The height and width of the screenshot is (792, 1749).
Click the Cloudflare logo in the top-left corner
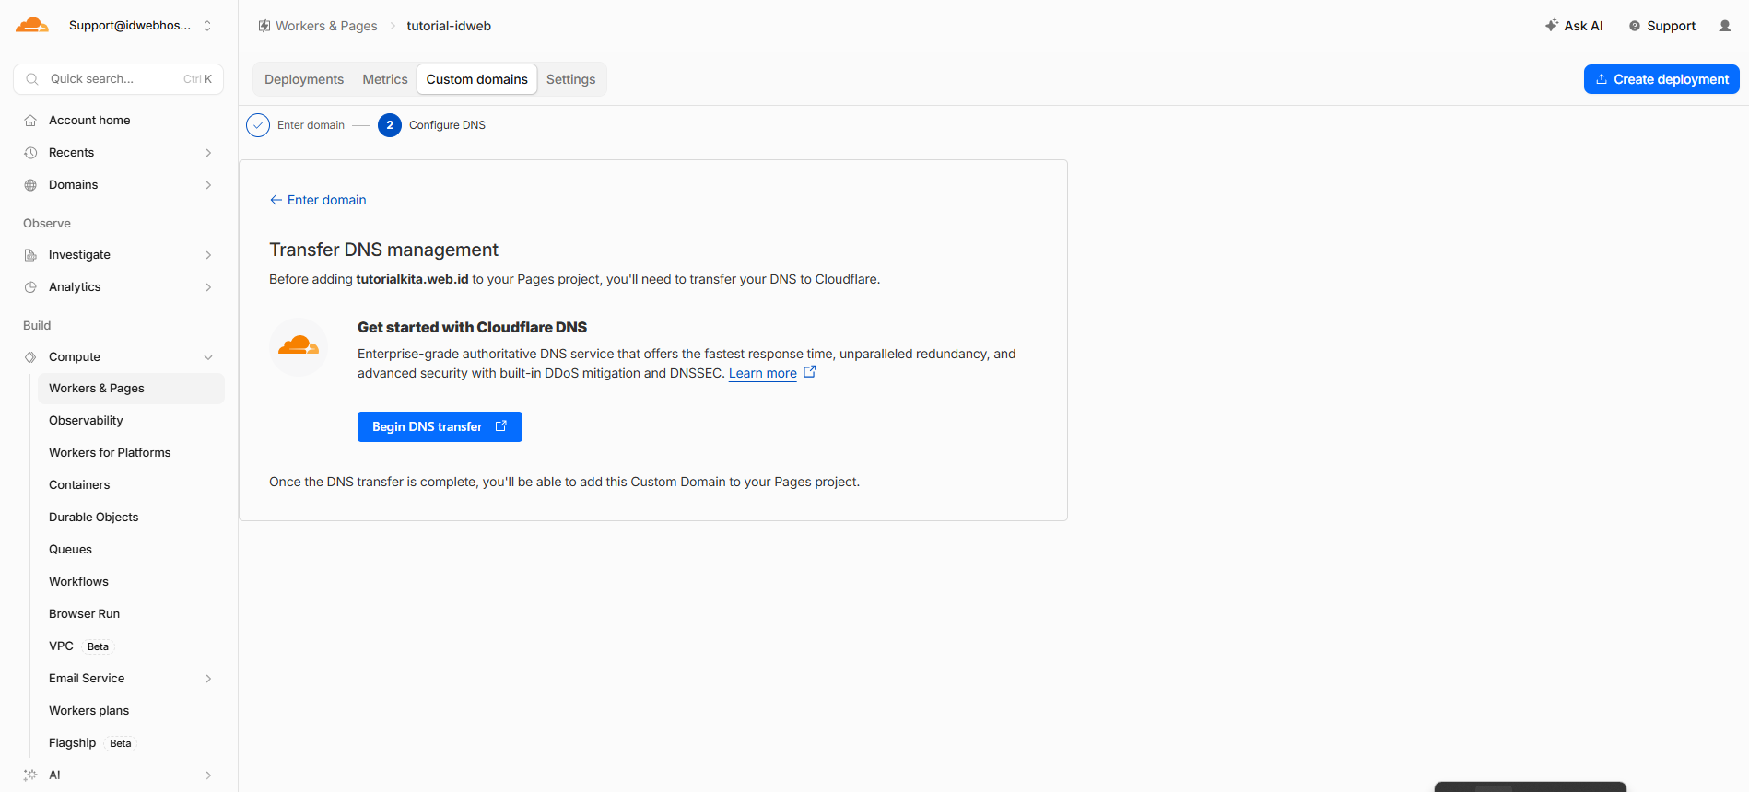coord(32,26)
